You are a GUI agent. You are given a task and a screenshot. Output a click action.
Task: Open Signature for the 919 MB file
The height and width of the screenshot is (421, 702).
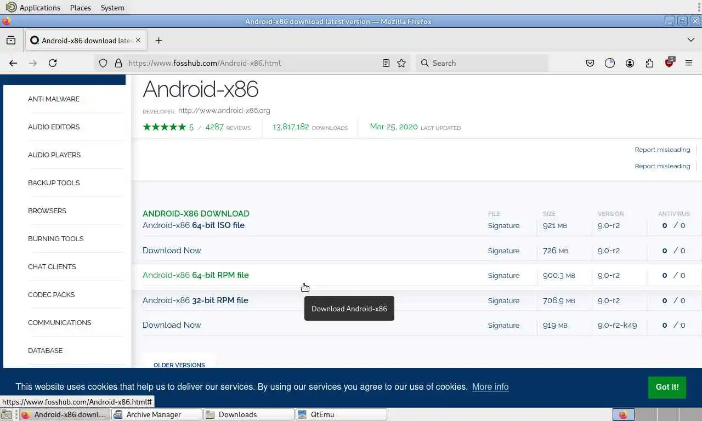pyautogui.click(x=503, y=325)
